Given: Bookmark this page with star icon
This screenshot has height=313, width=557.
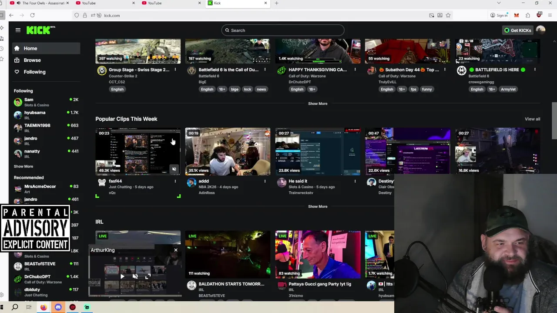Looking at the screenshot, I should point(448,15).
